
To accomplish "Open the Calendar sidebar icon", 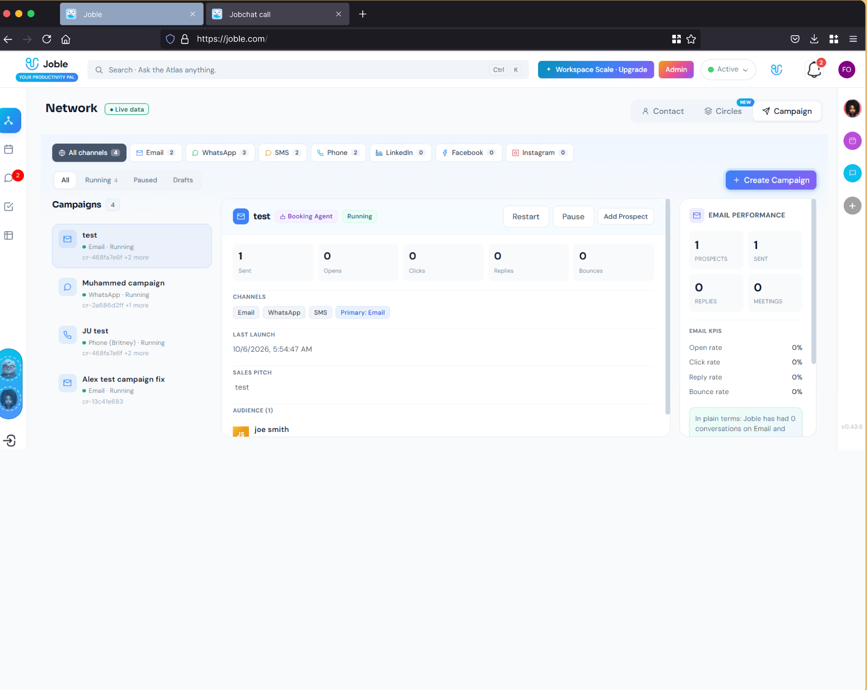I will click(9, 150).
